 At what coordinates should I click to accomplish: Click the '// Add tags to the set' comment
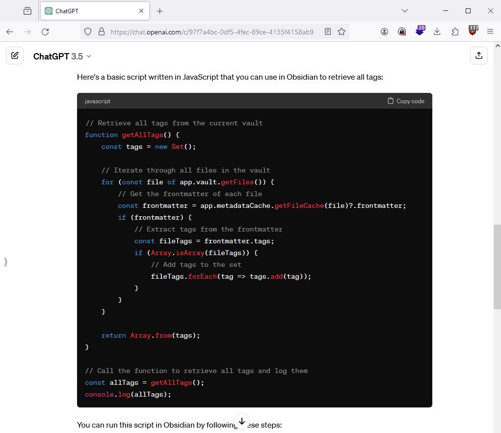point(196,264)
